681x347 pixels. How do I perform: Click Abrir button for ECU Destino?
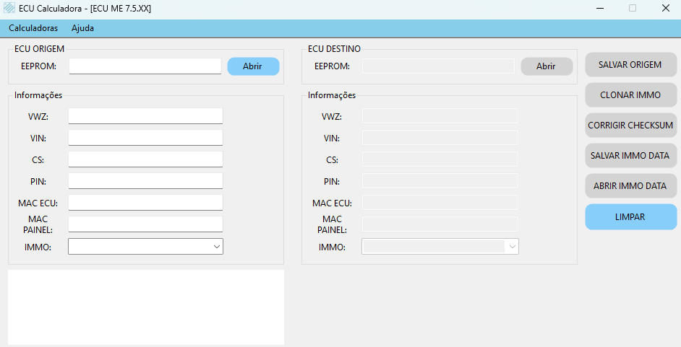pos(547,66)
